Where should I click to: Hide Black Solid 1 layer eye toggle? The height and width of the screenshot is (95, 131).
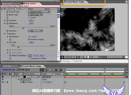tap(3, 77)
